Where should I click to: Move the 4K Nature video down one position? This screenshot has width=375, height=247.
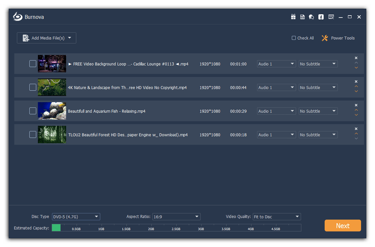356,91
